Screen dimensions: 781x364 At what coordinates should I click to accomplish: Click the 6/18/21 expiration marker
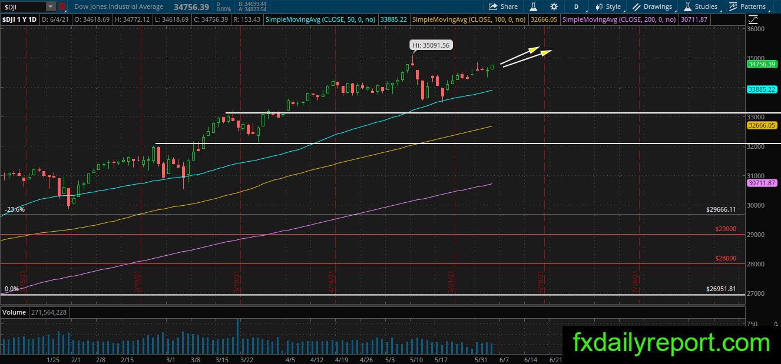(540, 280)
